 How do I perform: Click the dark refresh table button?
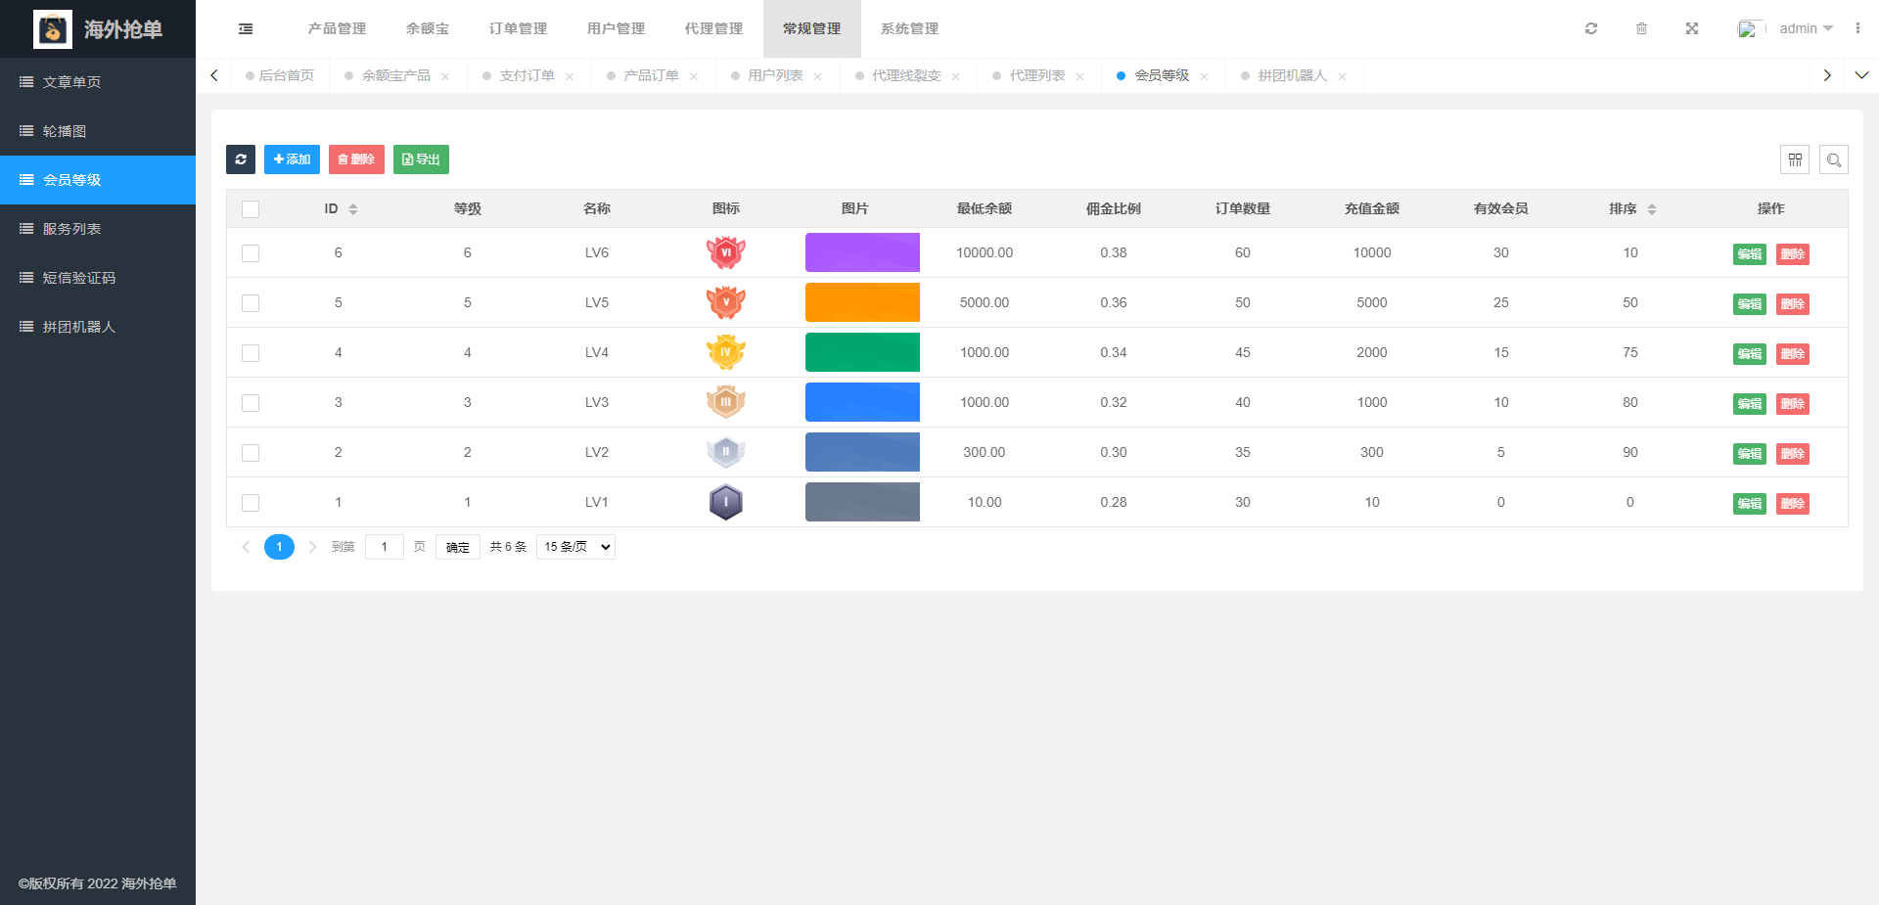pos(240,159)
